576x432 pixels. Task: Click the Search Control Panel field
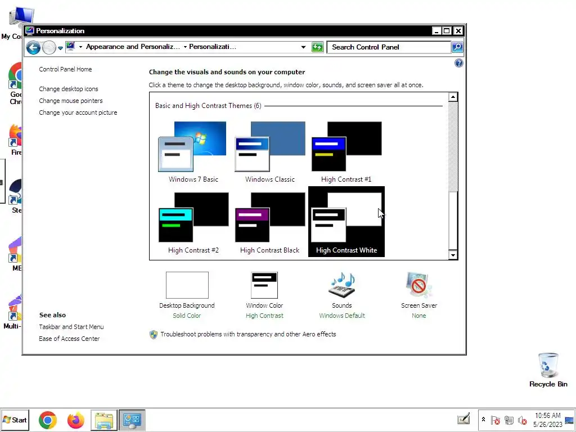[x=389, y=47]
